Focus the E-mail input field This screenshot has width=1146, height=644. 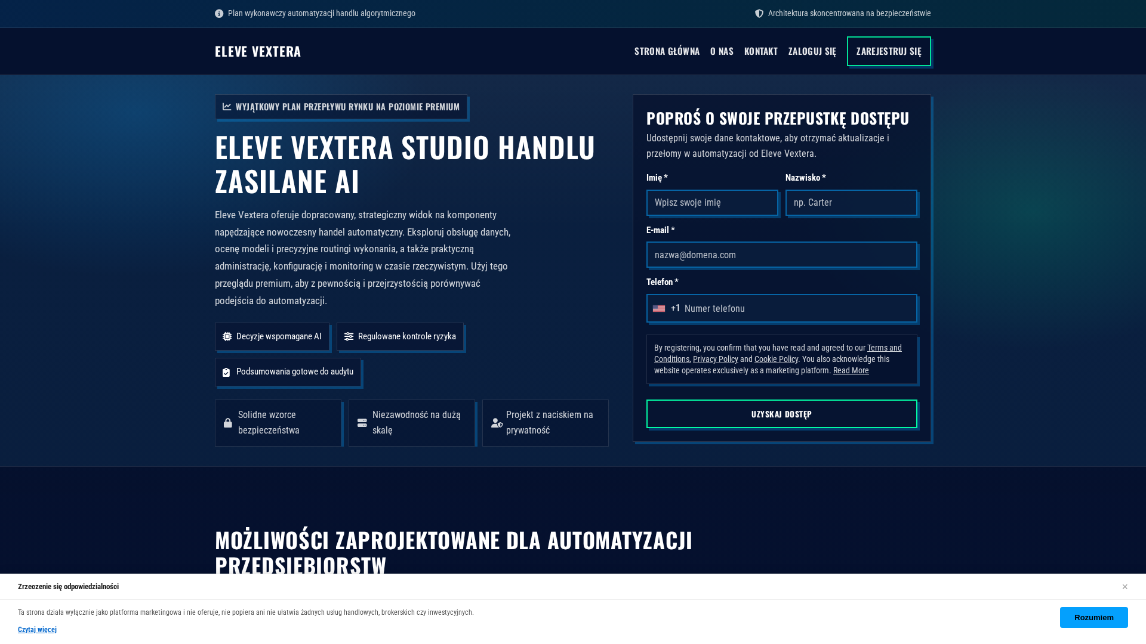[782, 255]
